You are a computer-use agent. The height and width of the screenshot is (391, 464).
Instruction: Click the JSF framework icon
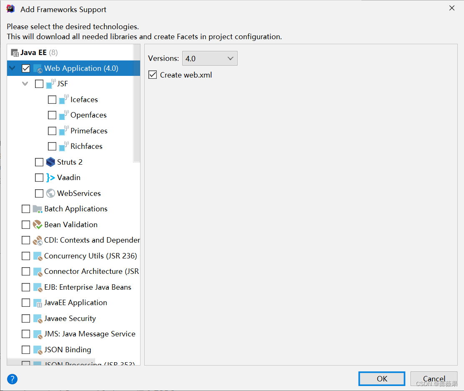[51, 84]
